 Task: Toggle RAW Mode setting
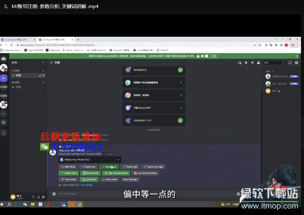68,167
